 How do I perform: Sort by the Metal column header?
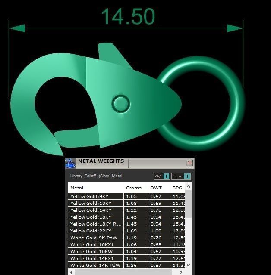click(x=95, y=188)
